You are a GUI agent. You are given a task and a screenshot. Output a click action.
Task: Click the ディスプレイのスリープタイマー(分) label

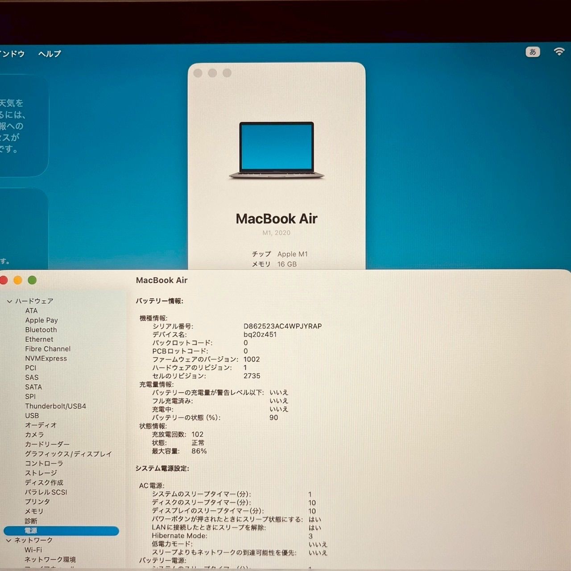207,511
